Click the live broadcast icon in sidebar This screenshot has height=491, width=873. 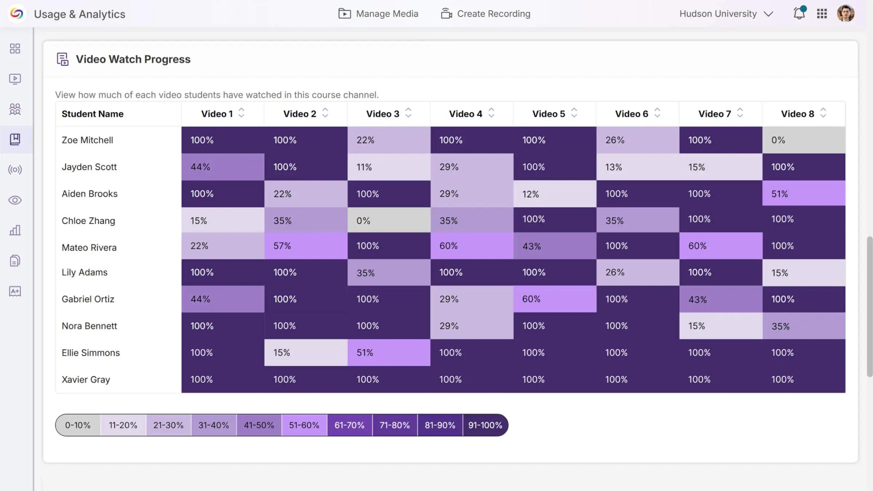[x=15, y=169]
